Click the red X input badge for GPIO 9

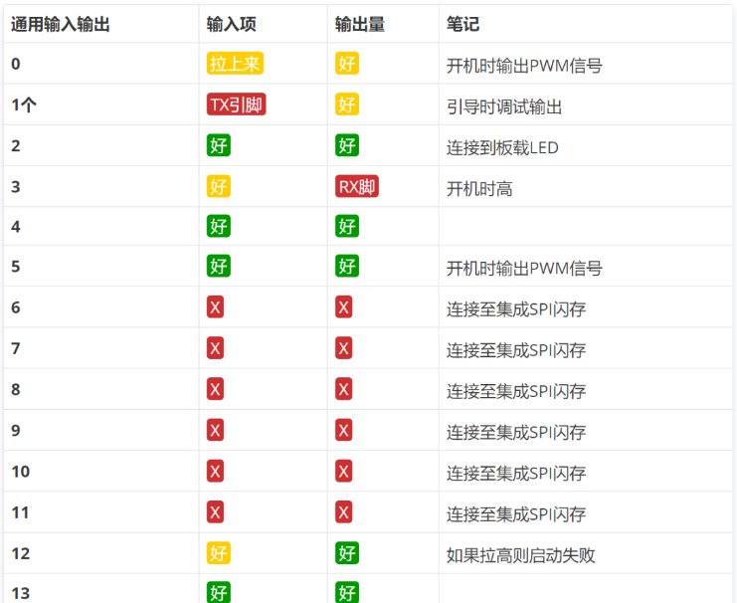pyautogui.click(x=215, y=430)
